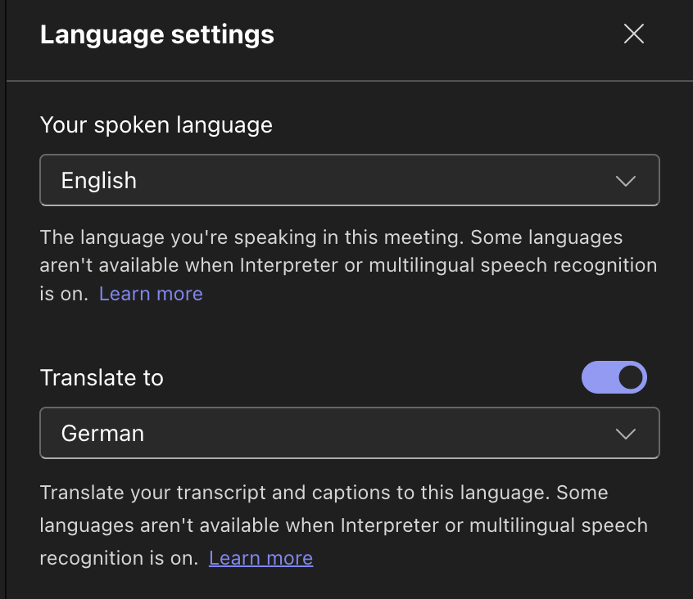Click the panel's left border edge
The image size is (693, 599).
pyautogui.click(x=6, y=327)
